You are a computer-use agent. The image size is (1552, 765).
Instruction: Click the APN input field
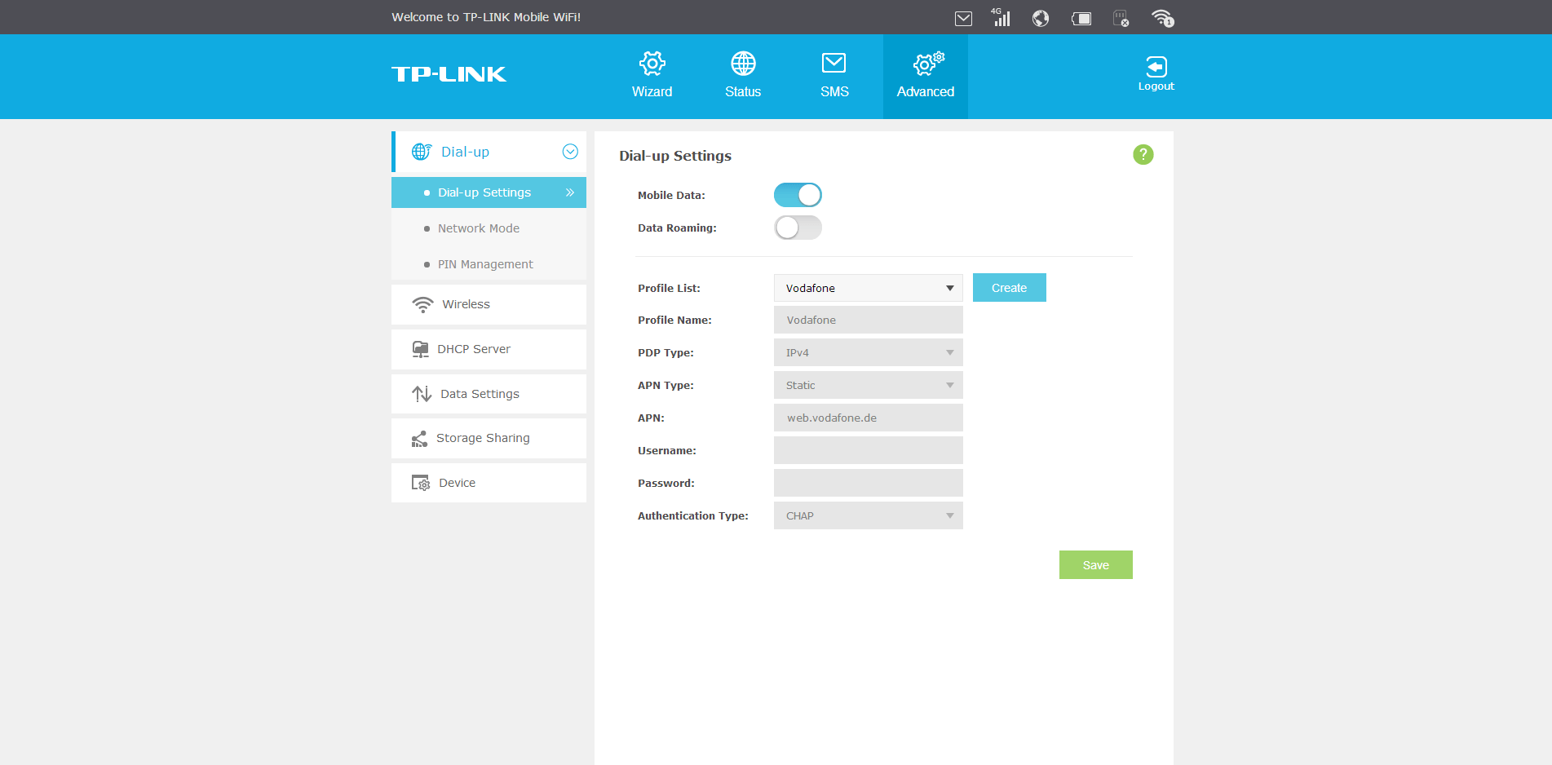868,418
